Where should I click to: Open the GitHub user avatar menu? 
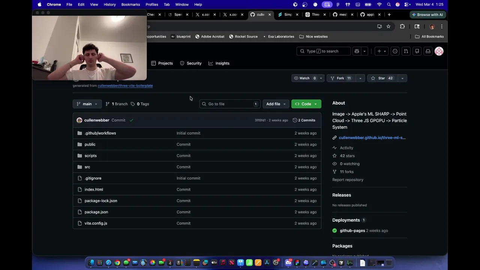tap(439, 51)
